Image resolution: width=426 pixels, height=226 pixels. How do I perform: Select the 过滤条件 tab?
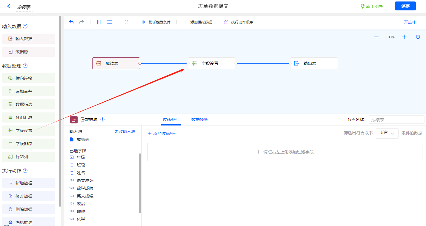[171, 120]
